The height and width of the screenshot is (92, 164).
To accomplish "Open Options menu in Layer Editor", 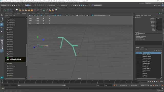I will point(142,49).
